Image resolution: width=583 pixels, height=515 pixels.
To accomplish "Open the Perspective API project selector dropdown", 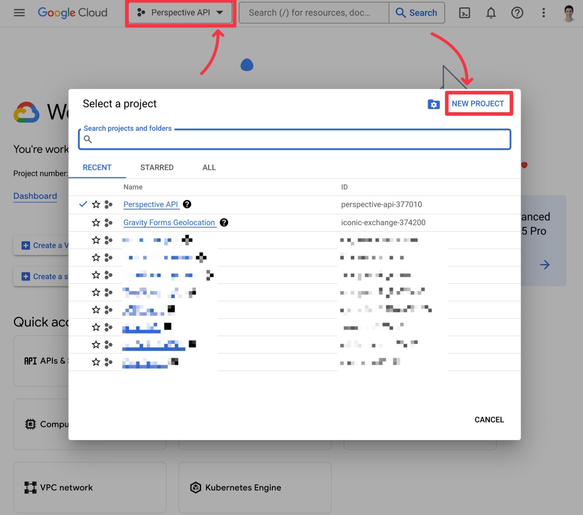I will coord(180,13).
